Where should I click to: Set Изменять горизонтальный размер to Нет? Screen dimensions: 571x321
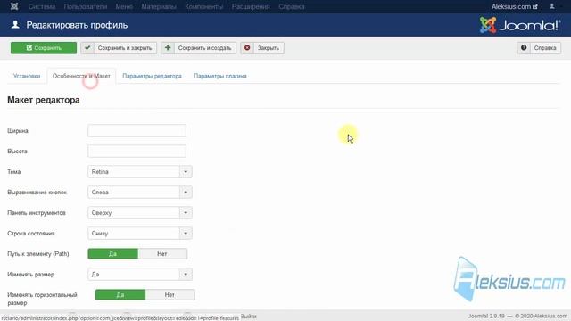click(170, 295)
